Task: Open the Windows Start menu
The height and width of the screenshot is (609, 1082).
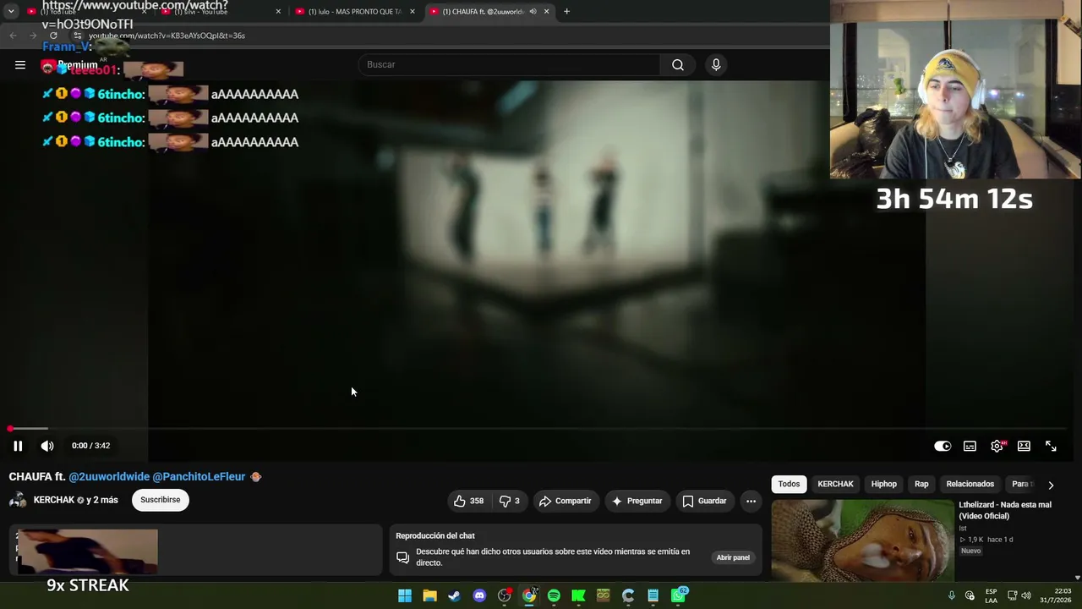Action: [x=405, y=595]
